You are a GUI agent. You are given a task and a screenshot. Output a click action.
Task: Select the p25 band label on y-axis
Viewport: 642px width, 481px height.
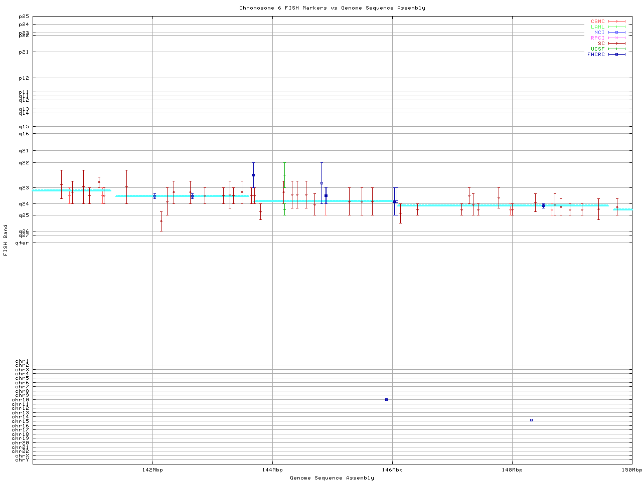(x=24, y=17)
